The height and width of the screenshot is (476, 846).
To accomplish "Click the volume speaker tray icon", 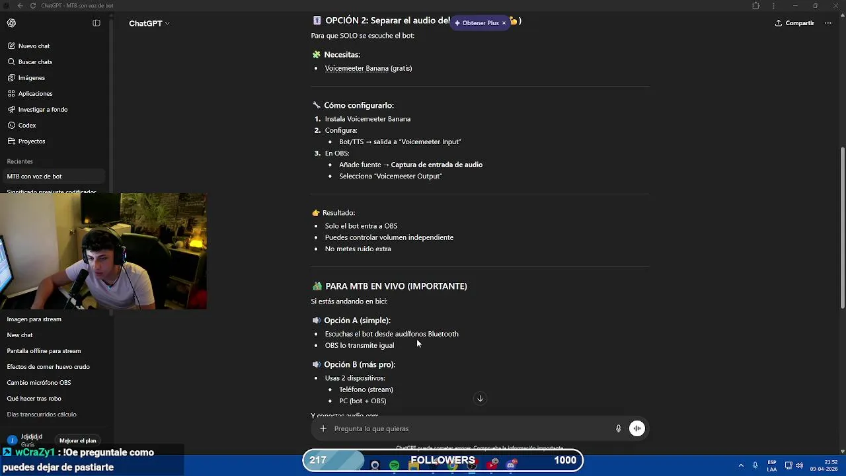I will pyautogui.click(x=800, y=465).
